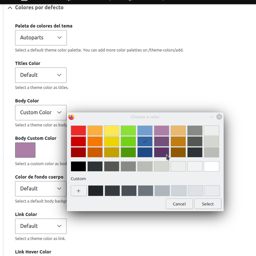Select the first dark custom color swatch
256x256 pixels.
click(x=96, y=191)
